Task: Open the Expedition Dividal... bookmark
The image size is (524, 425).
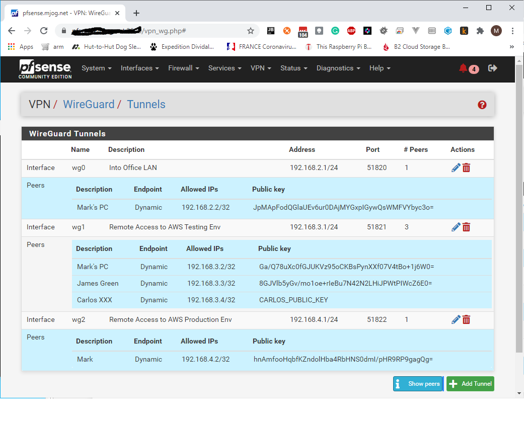Action: tap(182, 47)
